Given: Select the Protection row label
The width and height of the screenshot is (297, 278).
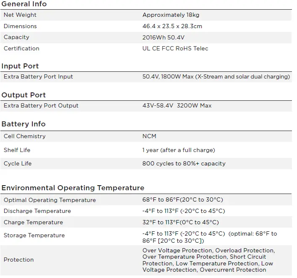Looking at the screenshot, I should point(18,260).
